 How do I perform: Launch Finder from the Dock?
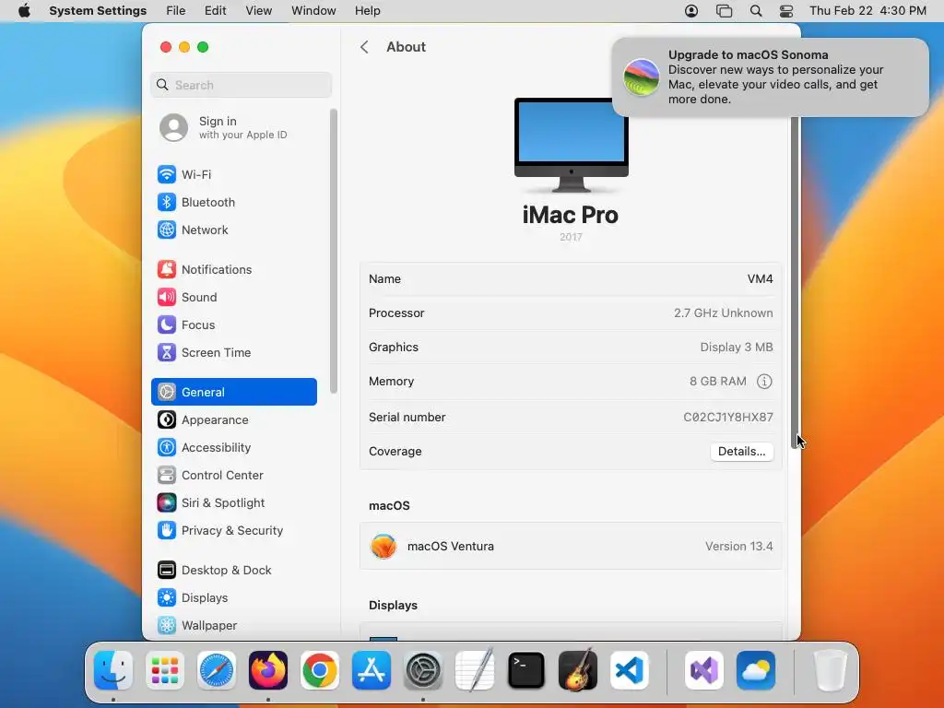(113, 670)
